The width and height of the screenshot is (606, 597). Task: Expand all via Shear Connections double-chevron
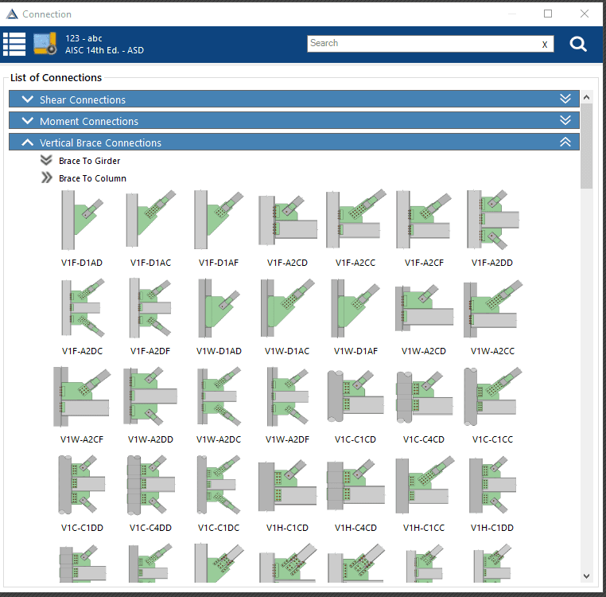point(565,99)
